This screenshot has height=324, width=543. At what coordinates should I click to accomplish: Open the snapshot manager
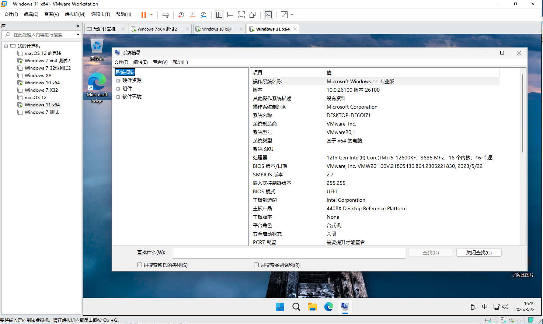pyautogui.click(x=203, y=15)
